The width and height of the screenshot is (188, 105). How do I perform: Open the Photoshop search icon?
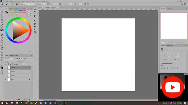click(x=182, y=4)
